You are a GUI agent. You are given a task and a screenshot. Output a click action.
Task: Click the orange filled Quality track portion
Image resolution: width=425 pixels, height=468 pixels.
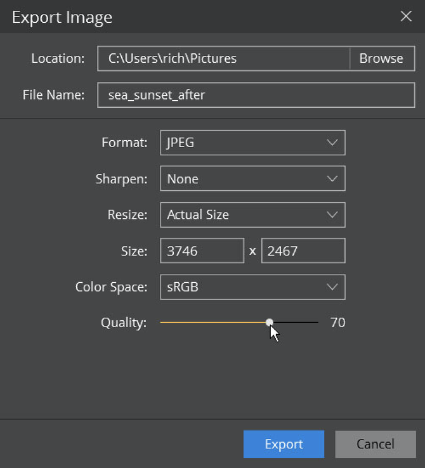pyautogui.click(x=213, y=322)
